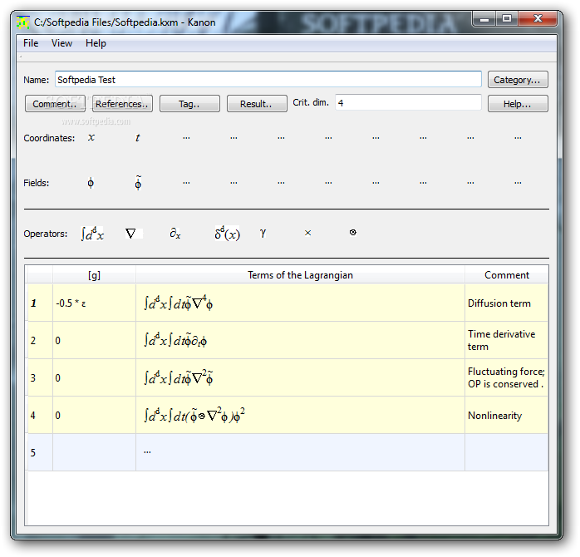Maximize the Kanon window

[507, 19]
